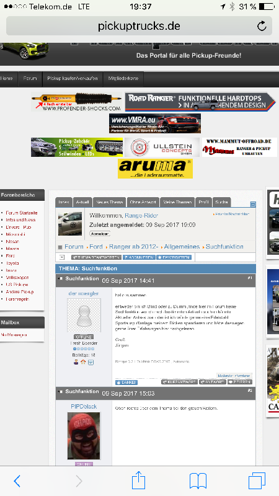Reload the page with Safari refresh icon
Screen dimensions: 279x496
[x=262, y=26]
